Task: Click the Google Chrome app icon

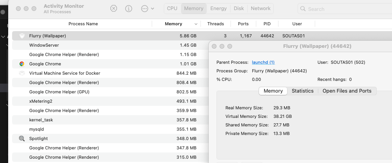Action: tap(22, 64)
